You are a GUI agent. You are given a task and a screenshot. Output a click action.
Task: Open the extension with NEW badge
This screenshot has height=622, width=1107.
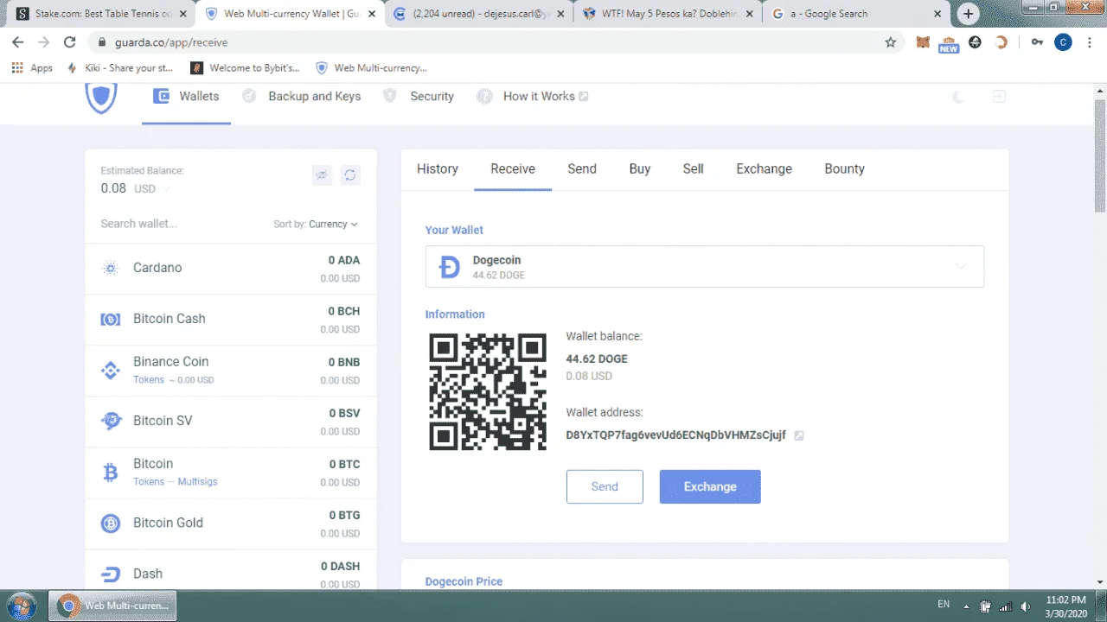[949, 43]
